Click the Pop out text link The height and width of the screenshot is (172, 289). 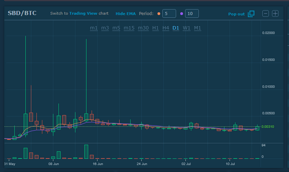point(236,14)
